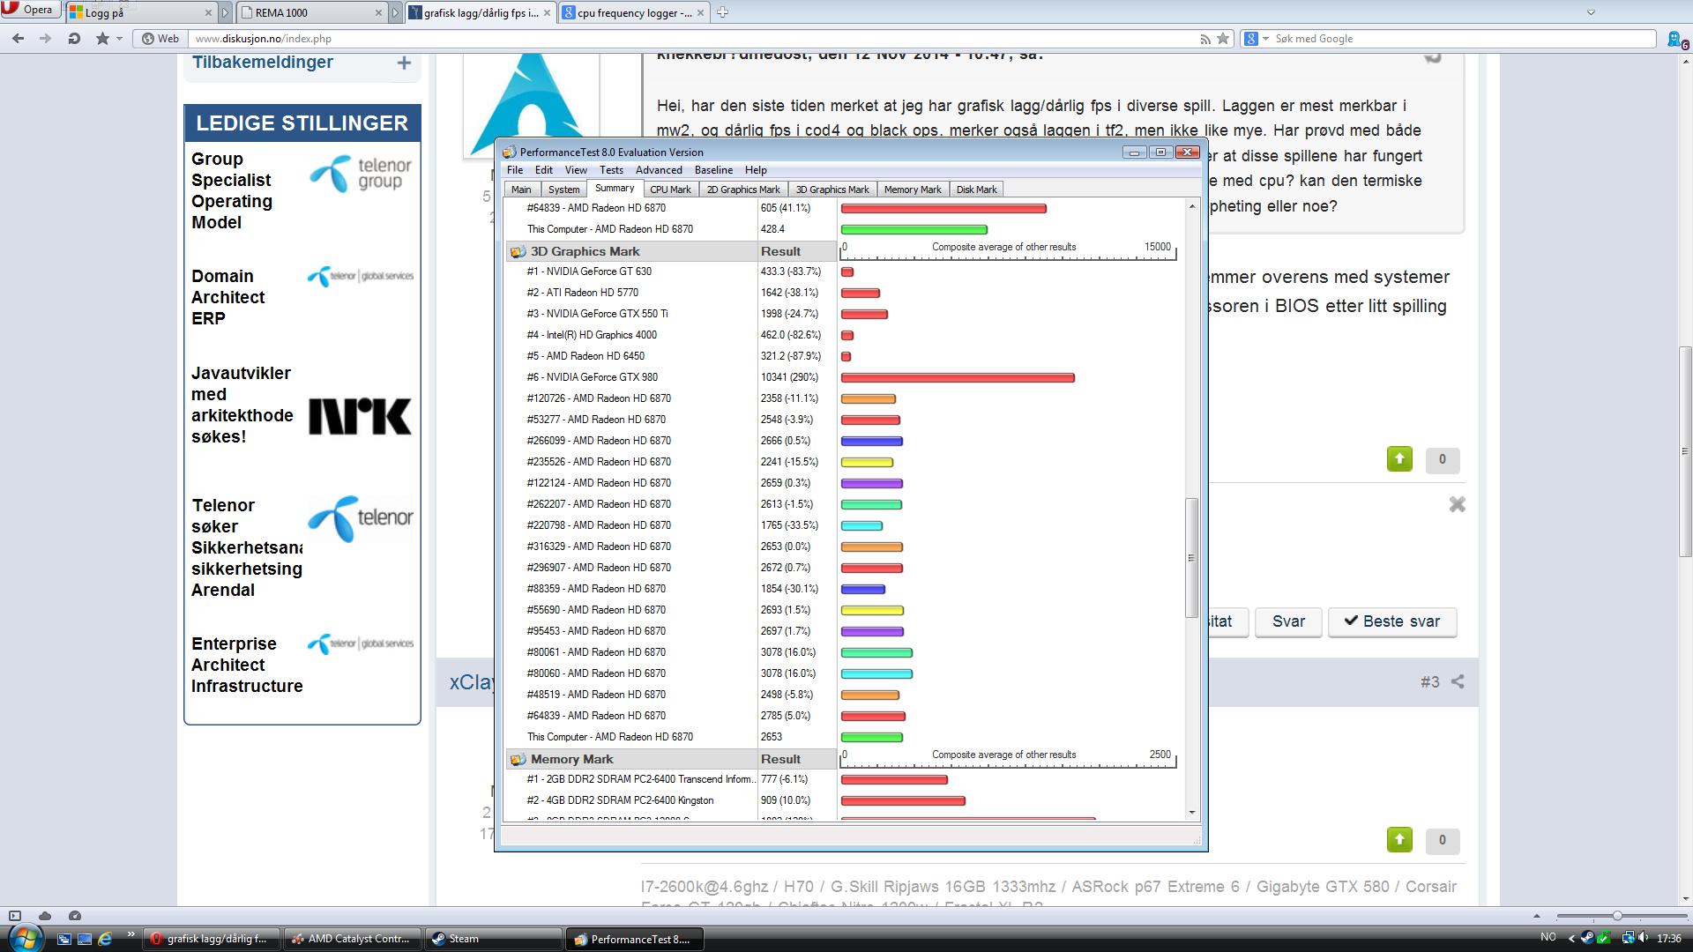Open 'Group Specialist Operating Model' job link

click(232, 190)
